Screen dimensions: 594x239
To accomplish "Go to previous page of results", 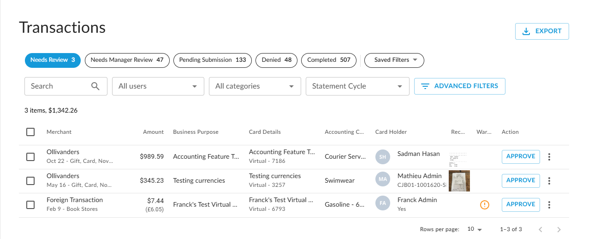I will coord(541,229).
